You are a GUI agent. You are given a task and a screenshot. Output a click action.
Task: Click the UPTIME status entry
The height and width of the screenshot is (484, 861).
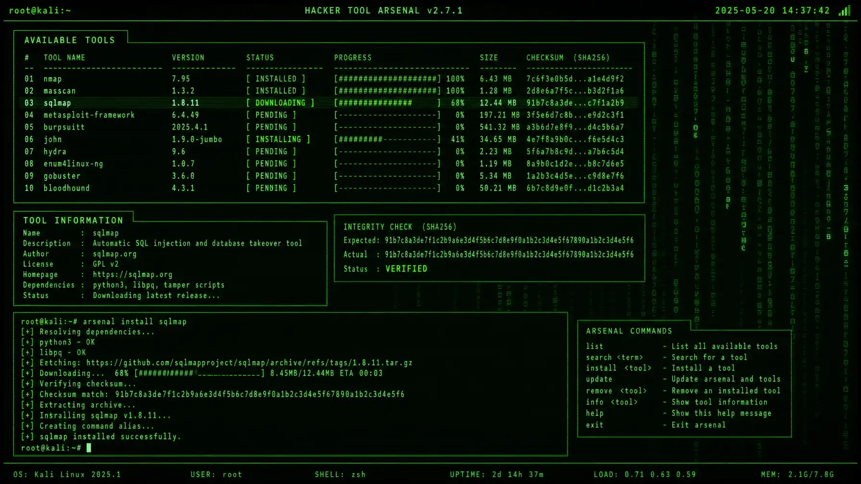pyautogui.click(x=497, y=475)
